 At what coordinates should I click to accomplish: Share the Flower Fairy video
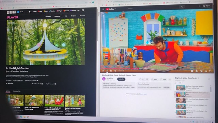tap(154, 79)
